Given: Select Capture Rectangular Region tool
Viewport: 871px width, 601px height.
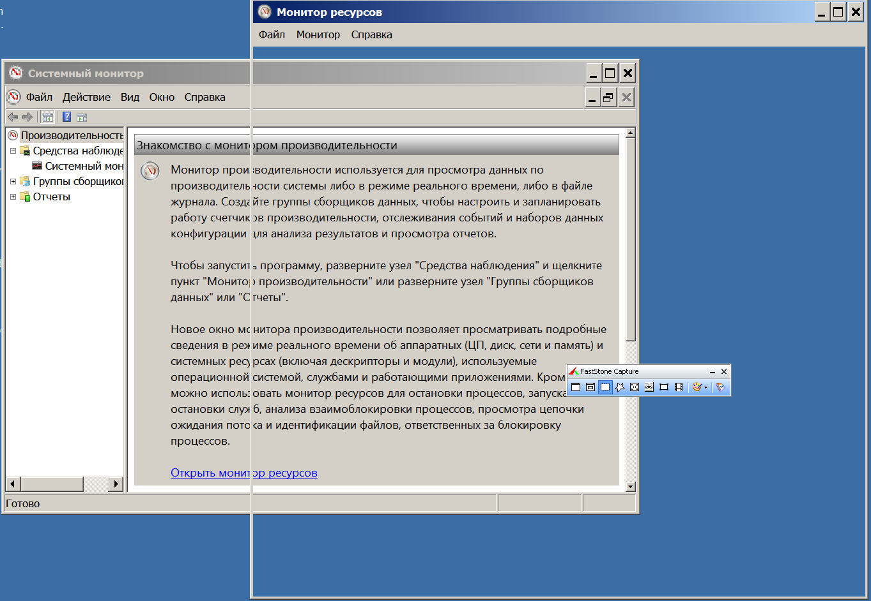Looking at the screenshot, I should (605, 387).
